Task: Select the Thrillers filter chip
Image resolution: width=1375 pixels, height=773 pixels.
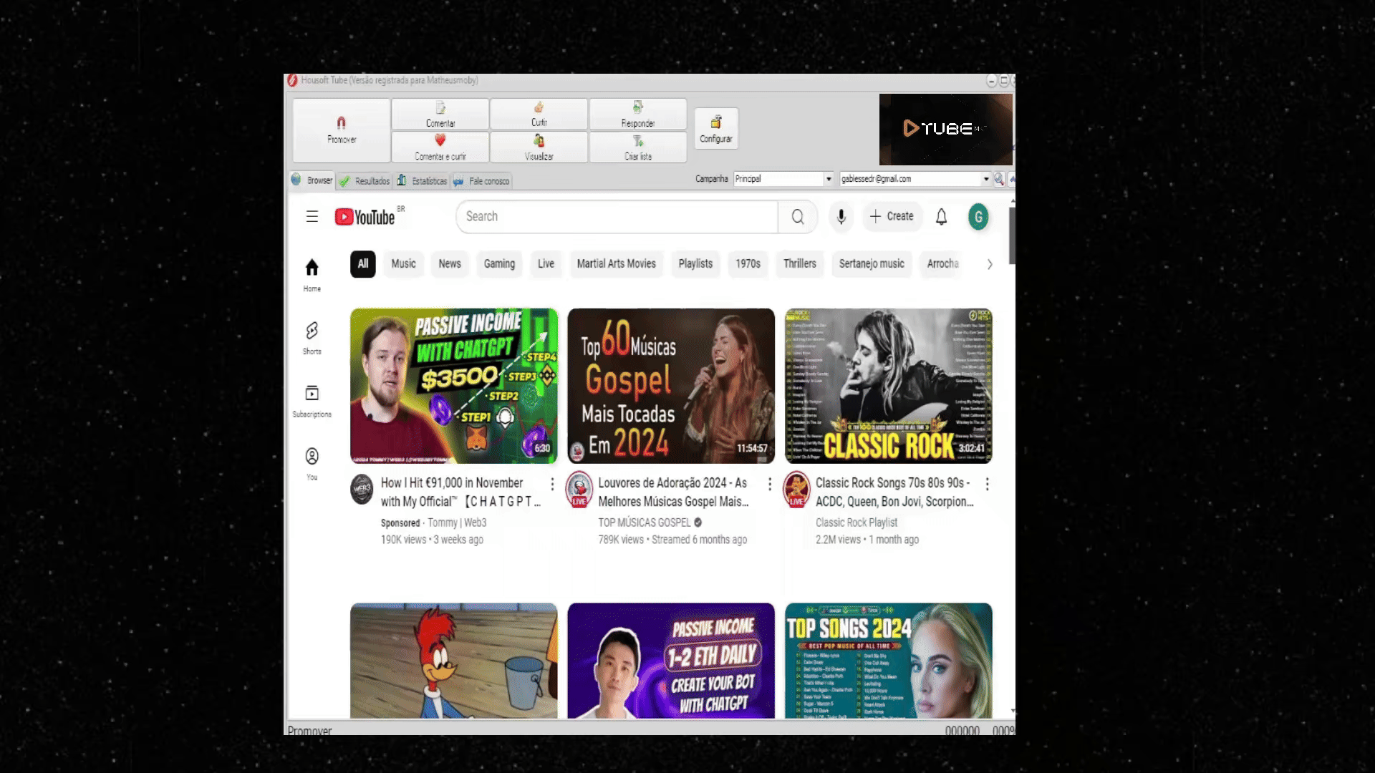Action: [800, 264]
